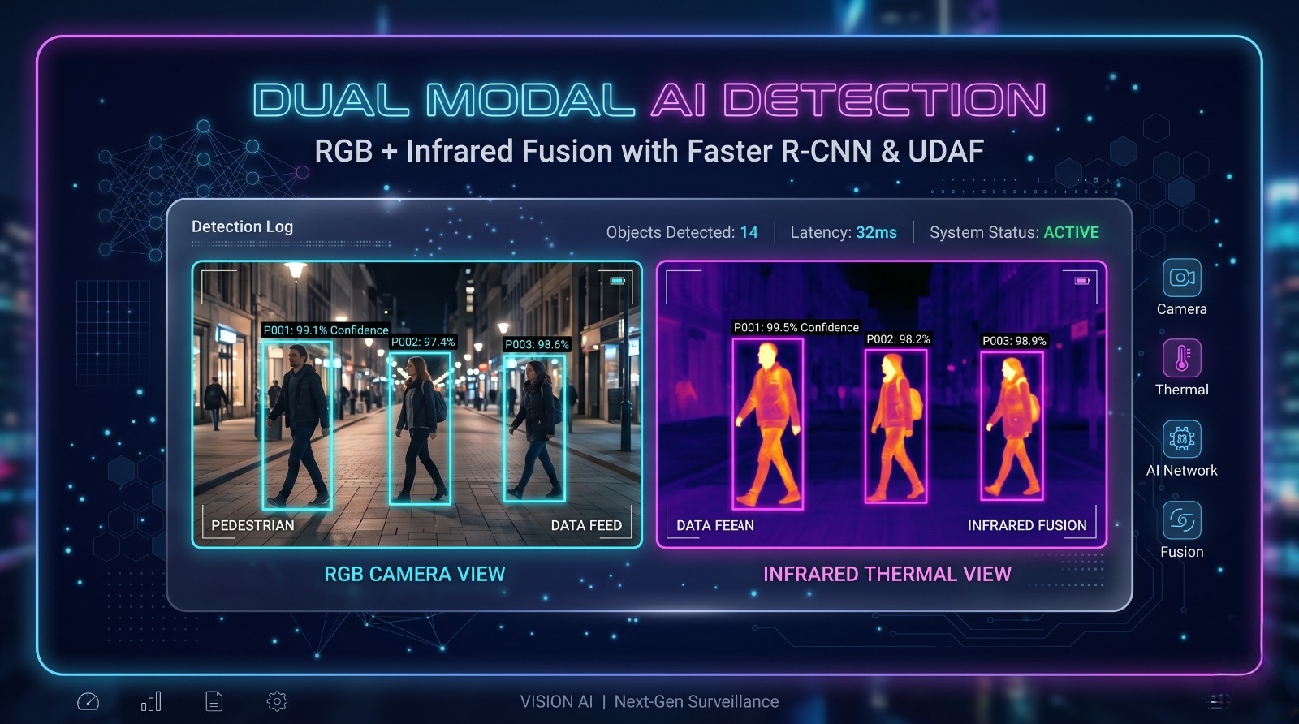Open the Camera sidebar icon

[1181, 278]
